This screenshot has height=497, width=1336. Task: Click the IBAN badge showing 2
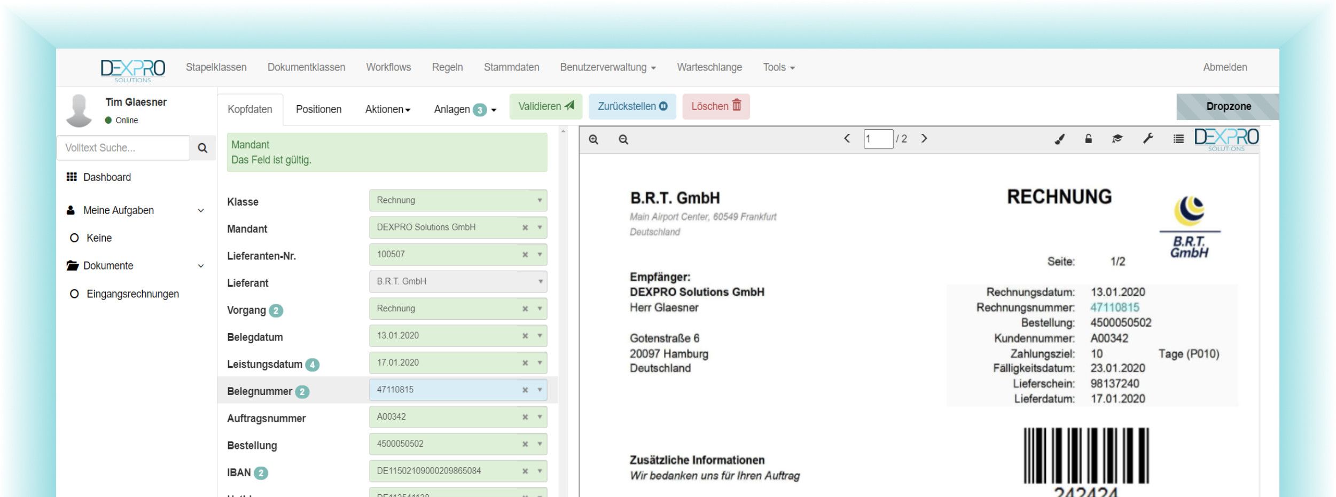pyautogui.click(x=261, y=473)
